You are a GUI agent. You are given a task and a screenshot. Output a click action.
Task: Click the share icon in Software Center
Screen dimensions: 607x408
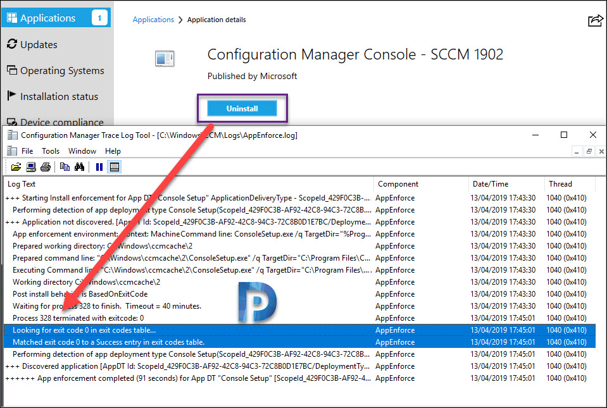[596, 20]
